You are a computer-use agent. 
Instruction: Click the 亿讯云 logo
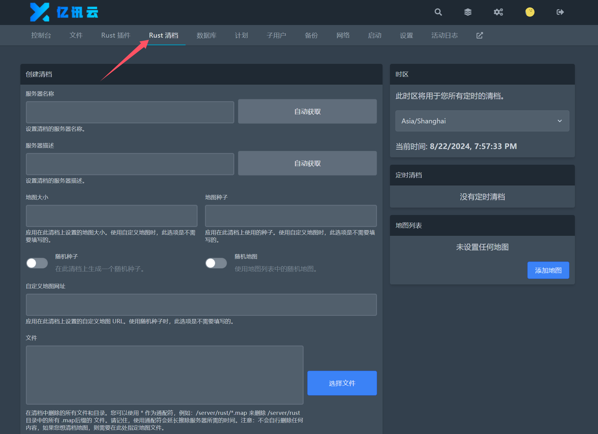(64, 12)
